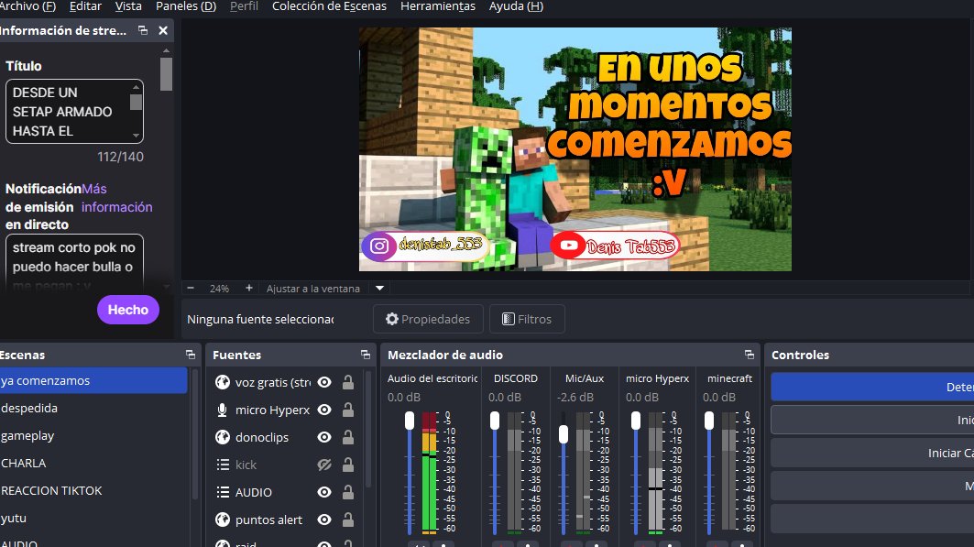Open the Ayuda menu

click(x=516, y=6)
